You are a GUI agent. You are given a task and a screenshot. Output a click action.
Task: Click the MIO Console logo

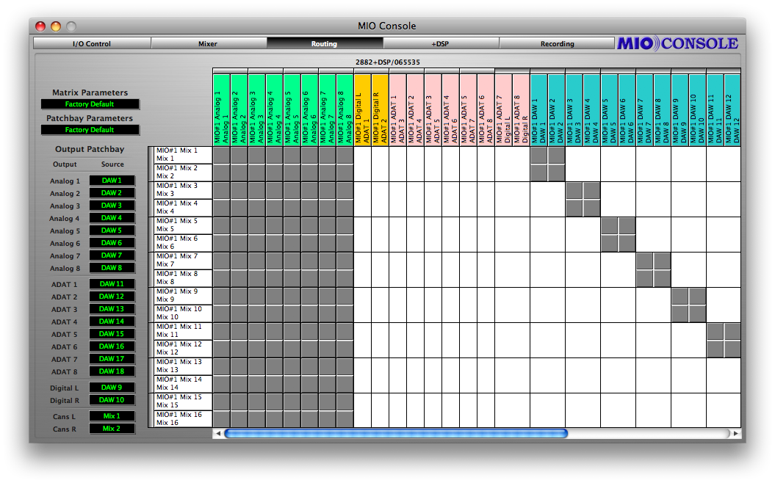click(677, 43)
